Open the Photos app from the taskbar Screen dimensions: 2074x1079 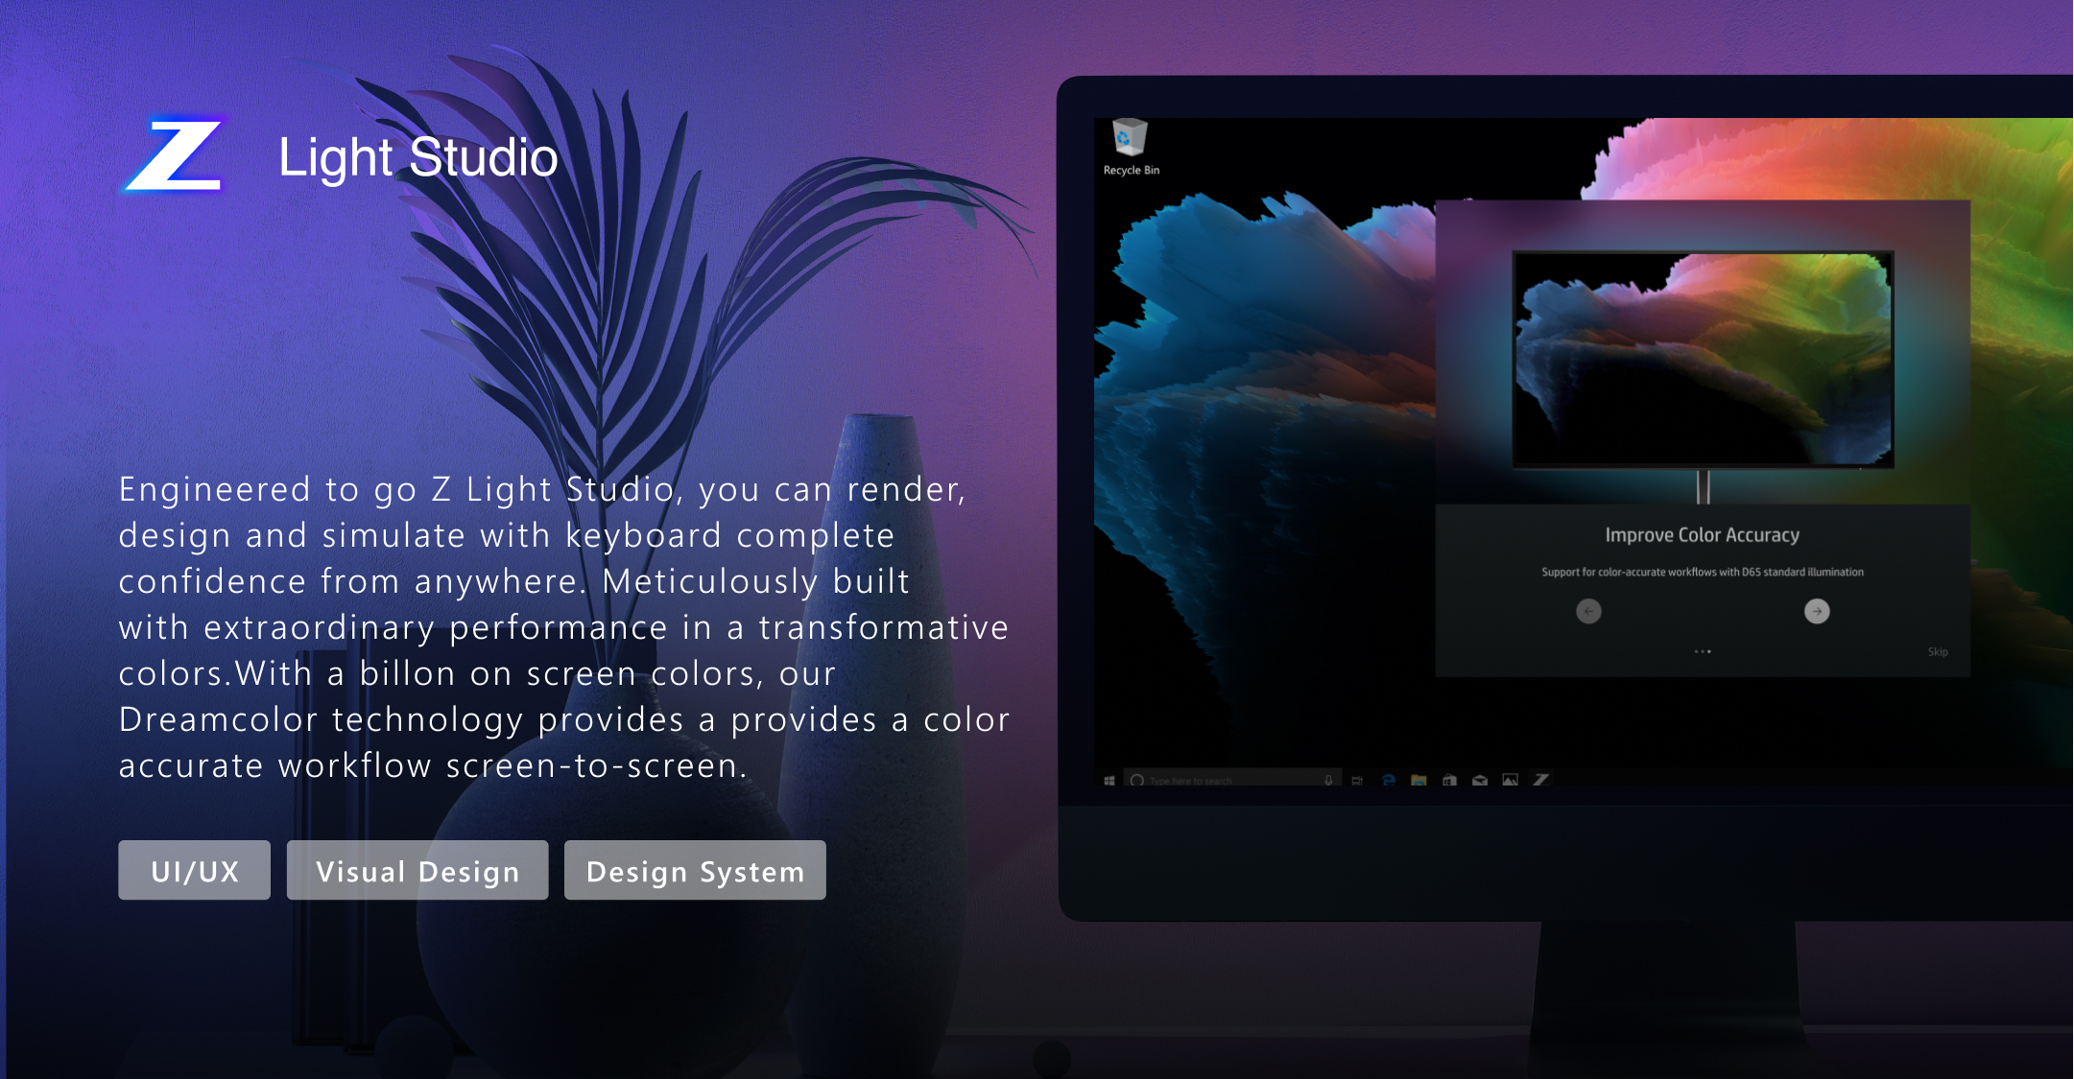(1511, 780)
